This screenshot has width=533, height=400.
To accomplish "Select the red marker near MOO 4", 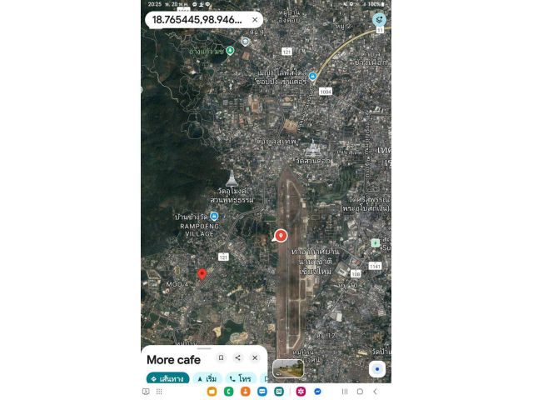I will (x=202, y=274).
